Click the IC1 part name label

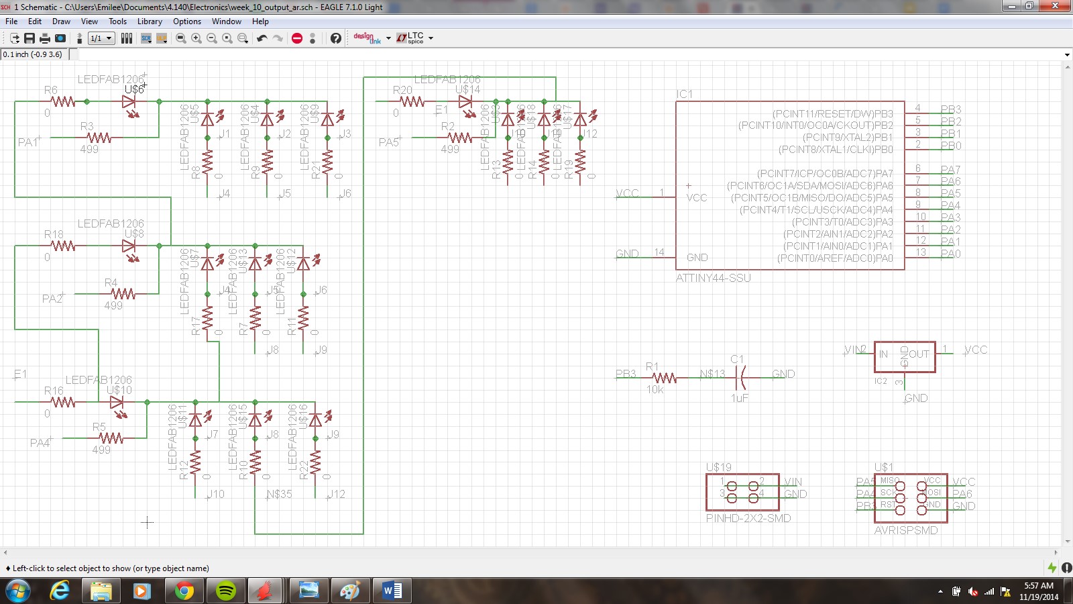[x=684, y=94]
